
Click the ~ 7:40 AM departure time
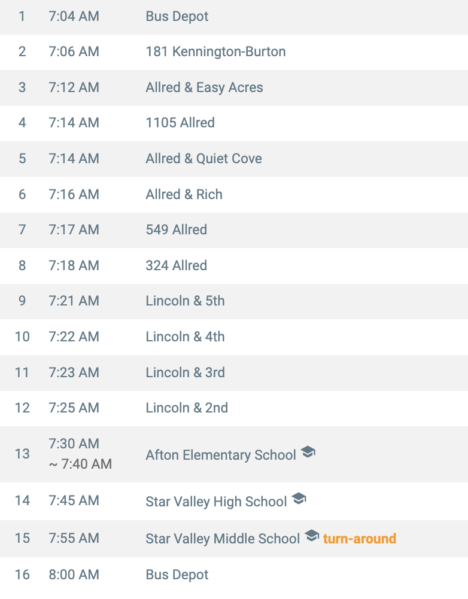[x=80, y=464]
